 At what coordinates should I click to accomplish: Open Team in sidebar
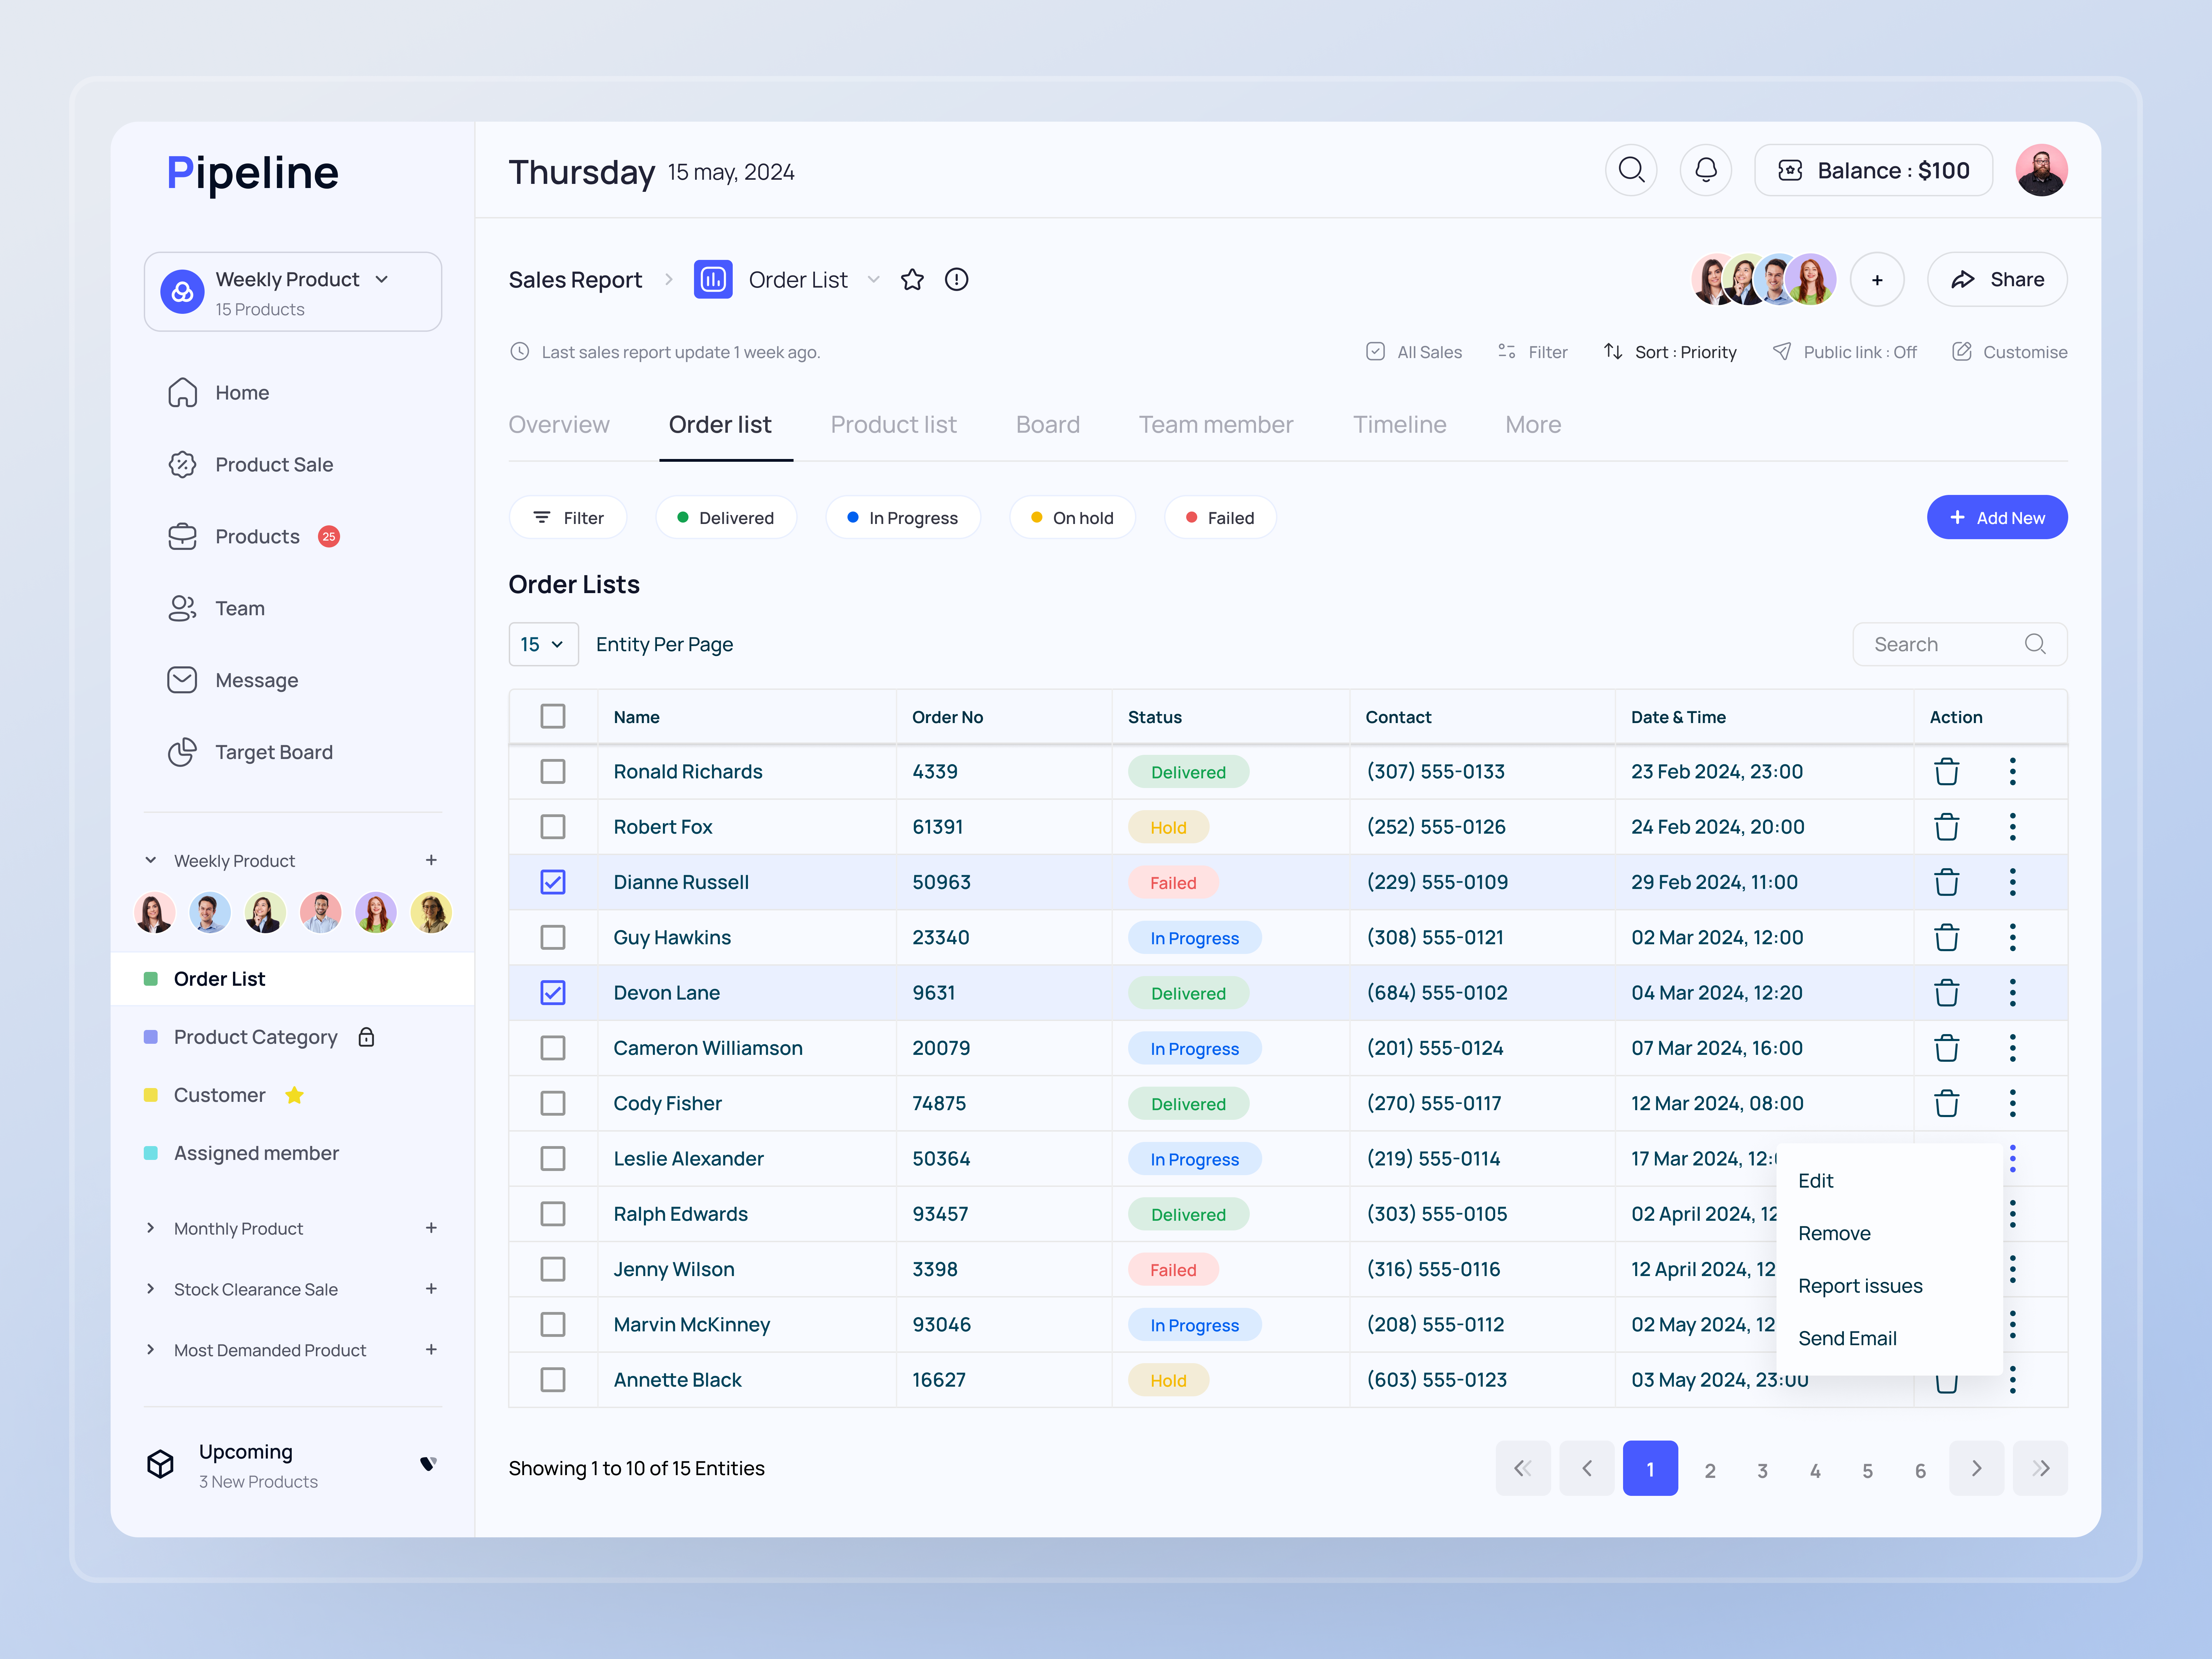216,609
